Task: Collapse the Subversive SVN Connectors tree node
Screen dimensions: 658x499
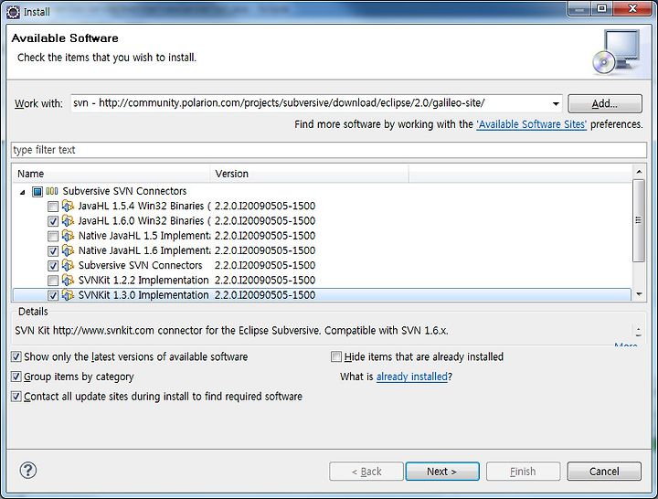Action: (23, 192)
